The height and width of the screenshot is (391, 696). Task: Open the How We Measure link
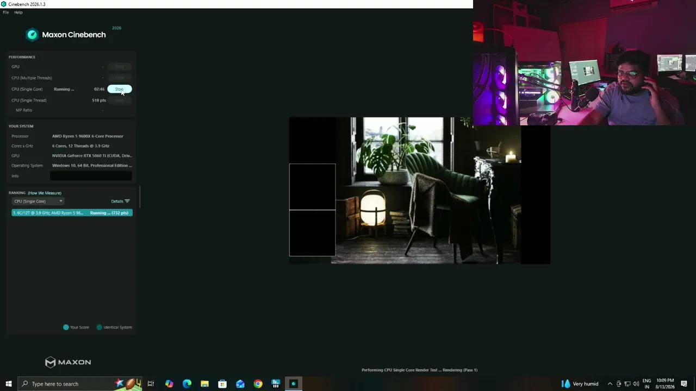click(x=45, y=193)
